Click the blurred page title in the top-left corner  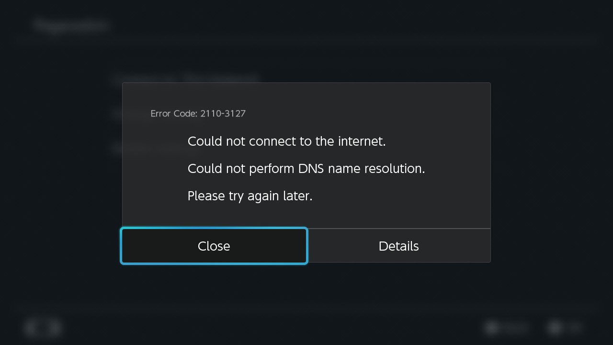(71, 25)
